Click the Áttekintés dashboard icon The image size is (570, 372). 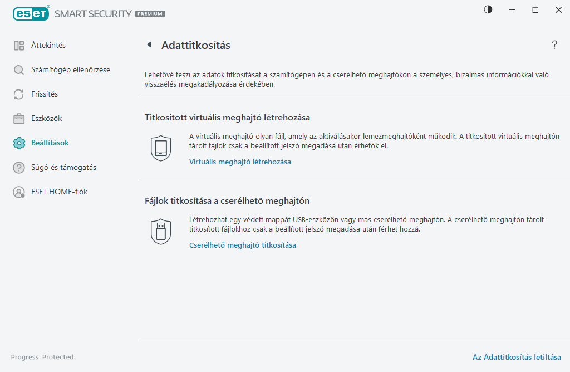pos(19,46)
